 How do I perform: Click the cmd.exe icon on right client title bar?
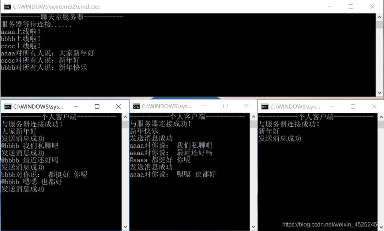coord(265,106)
